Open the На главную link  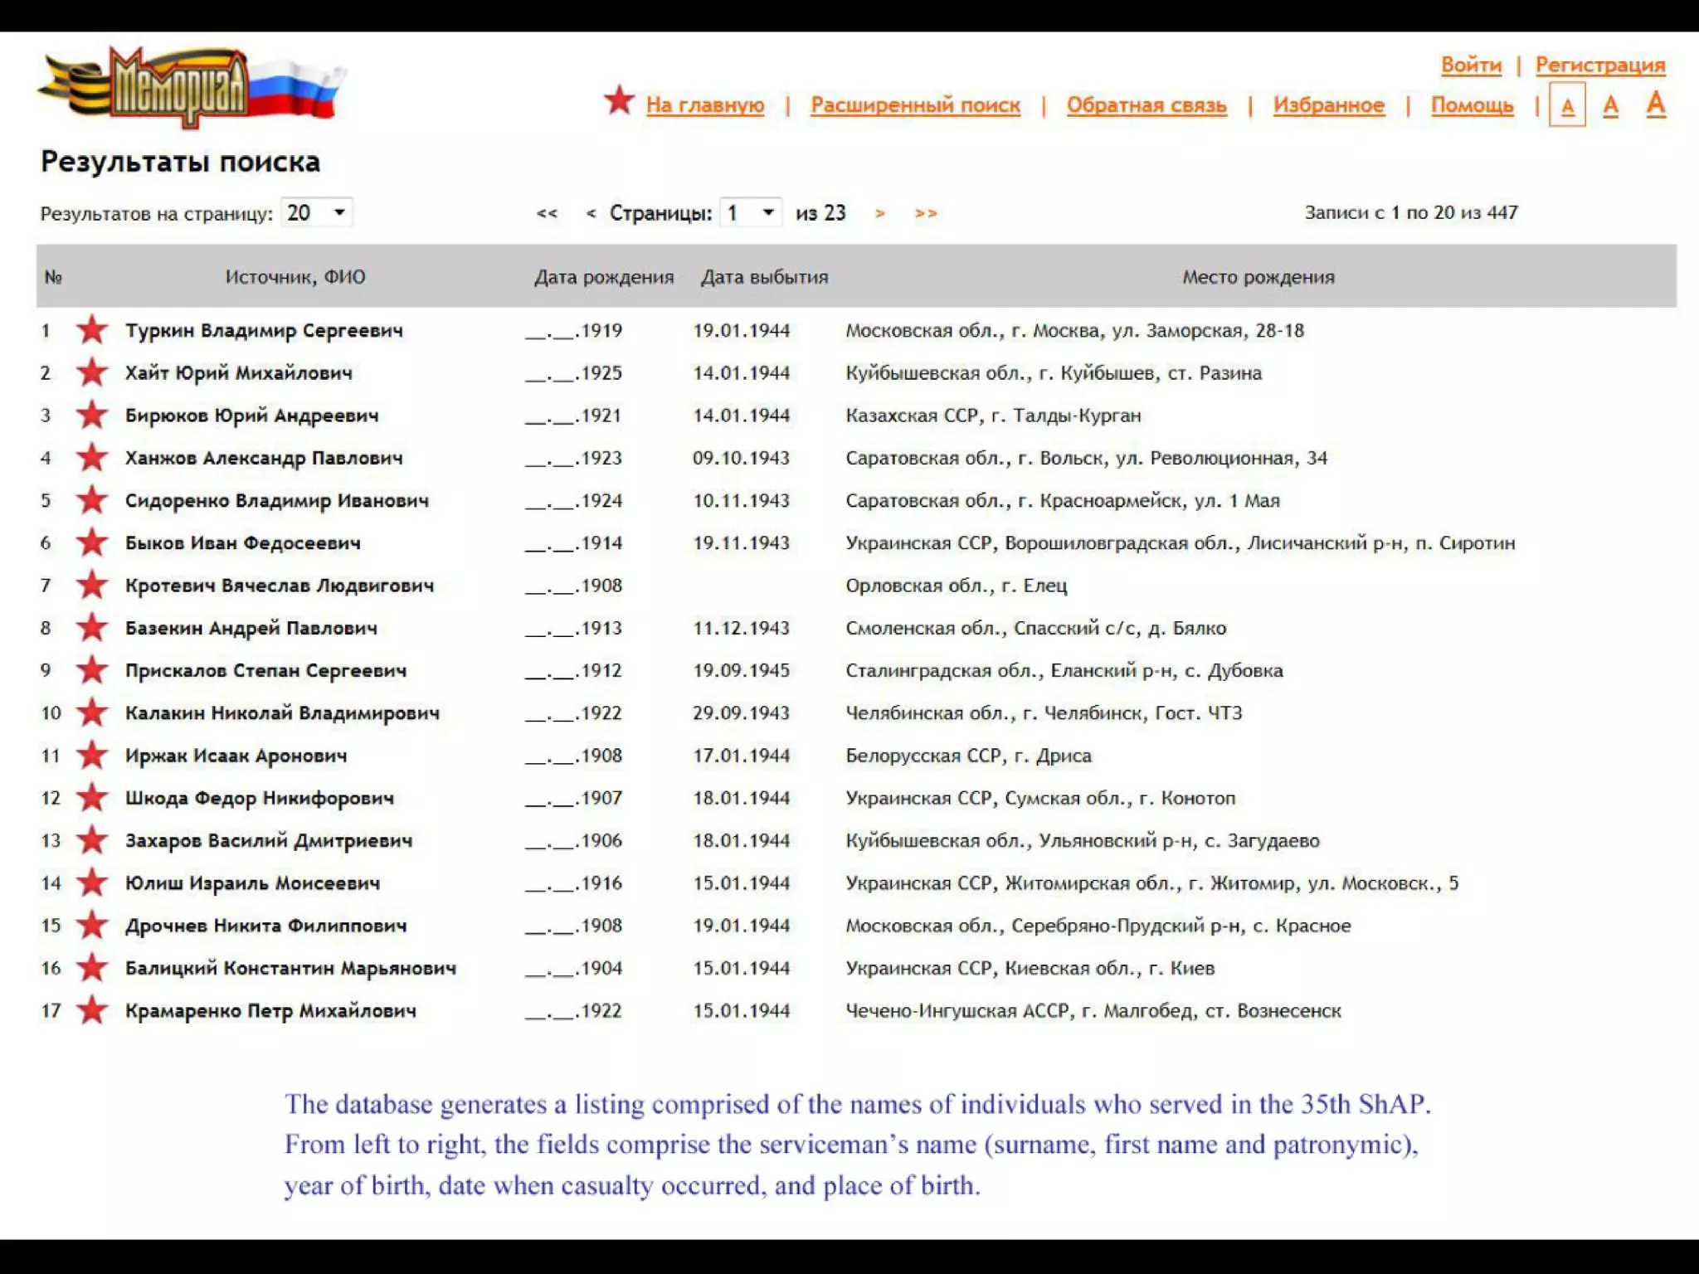pyautogui.click(x=705, y=105)
